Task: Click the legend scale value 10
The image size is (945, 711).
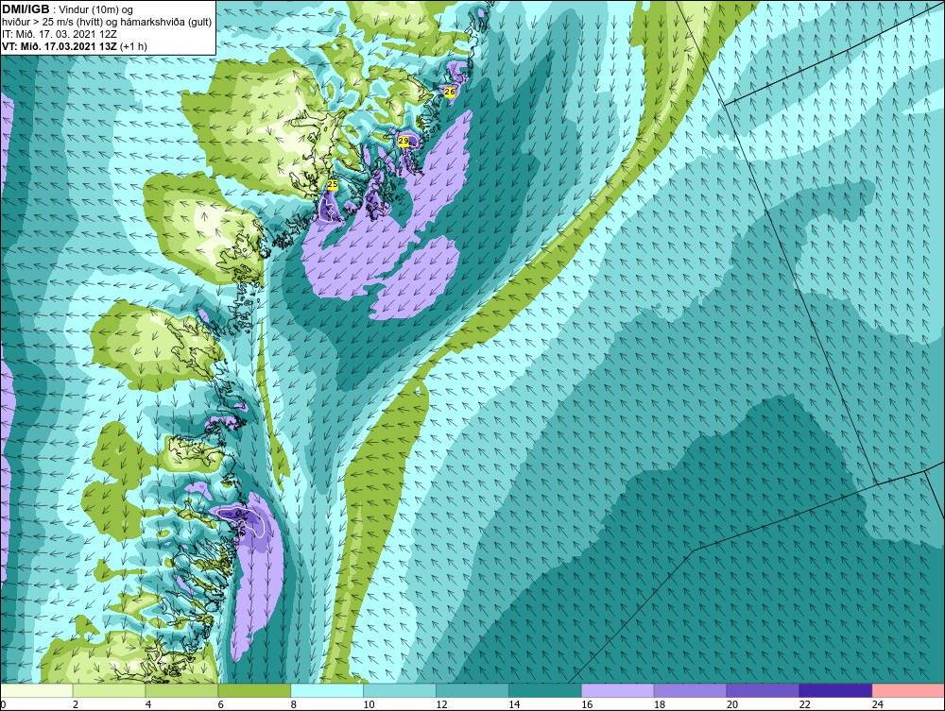Action: [369, 704]
